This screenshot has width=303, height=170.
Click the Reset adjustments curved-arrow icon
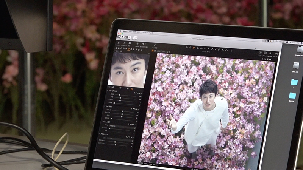point(137,44)
